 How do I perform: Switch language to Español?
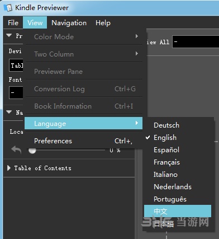click(x=178, y=150)
